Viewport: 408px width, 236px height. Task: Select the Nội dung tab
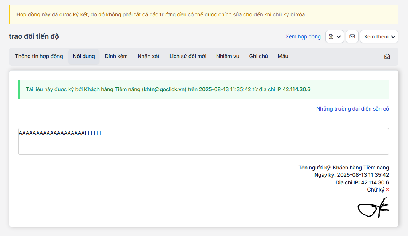coord(84,56)
